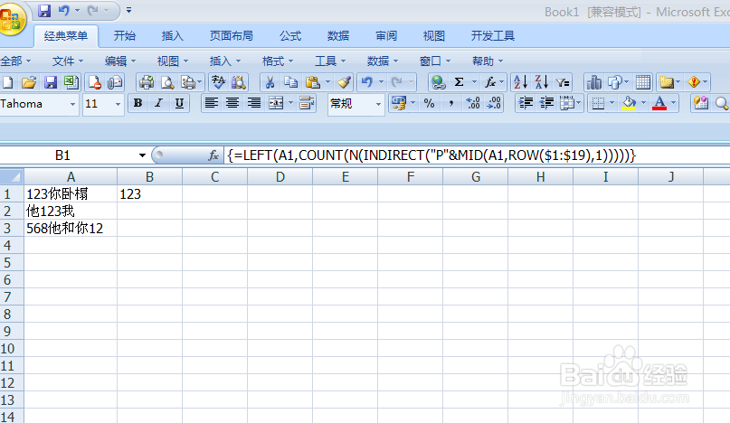Insert hyperlink with the globe icon

coord(438,83)
